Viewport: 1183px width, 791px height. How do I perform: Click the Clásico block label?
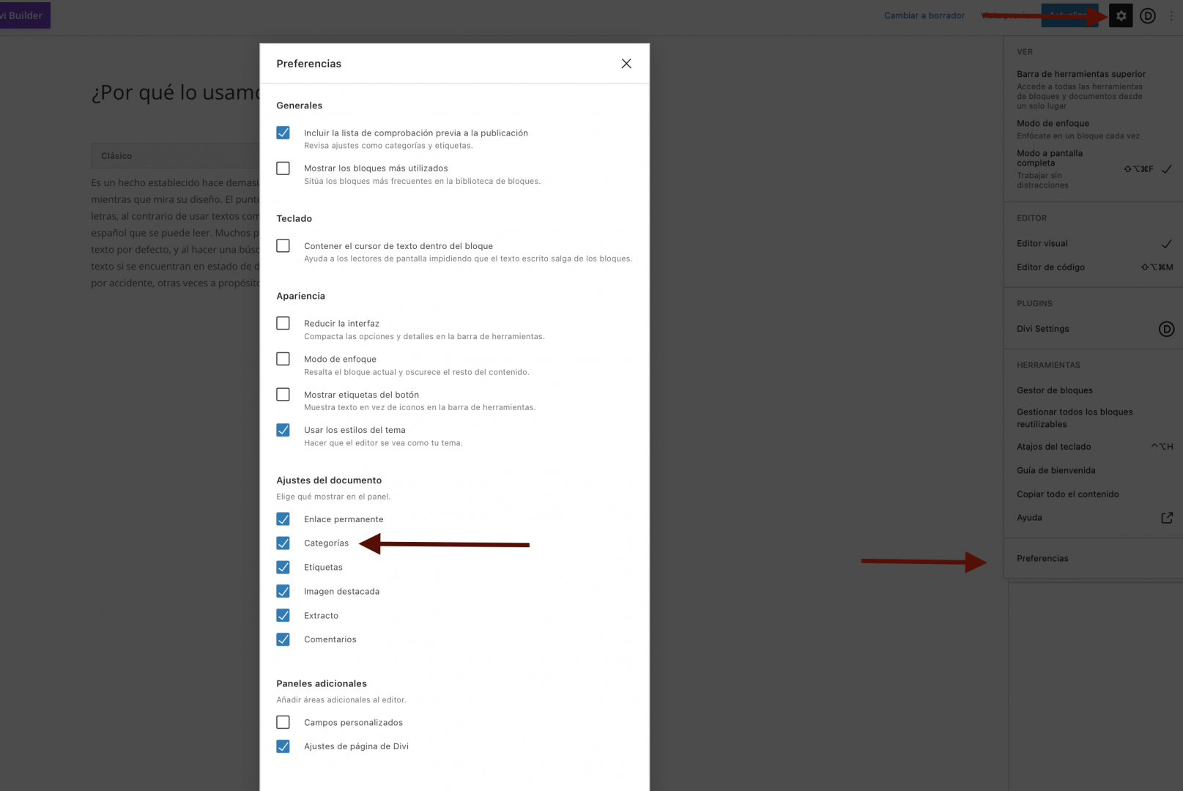[116, 156]
